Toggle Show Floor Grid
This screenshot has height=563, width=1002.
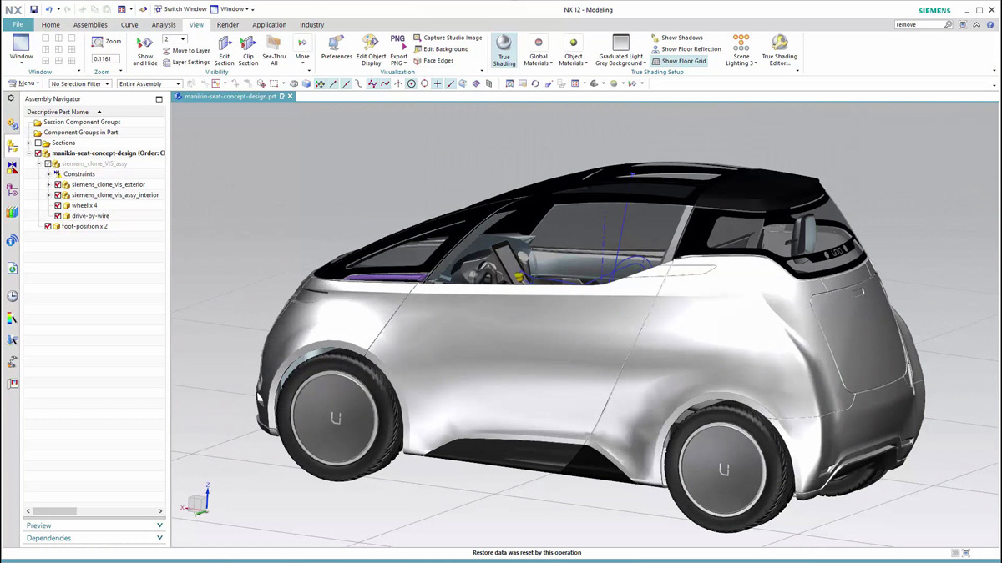(678, 60)
